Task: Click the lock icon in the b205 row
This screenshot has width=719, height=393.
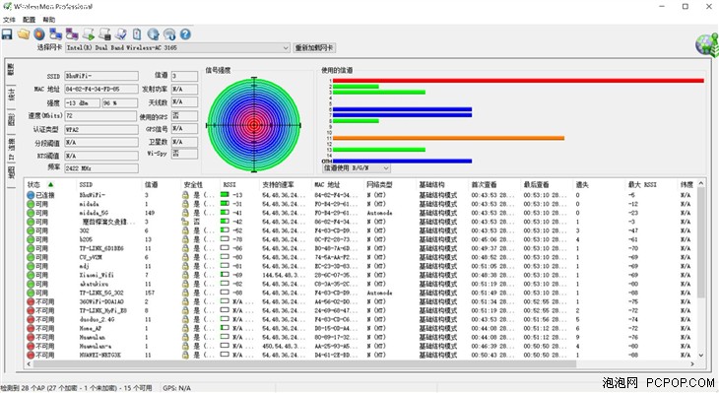Action: (185, 239)
